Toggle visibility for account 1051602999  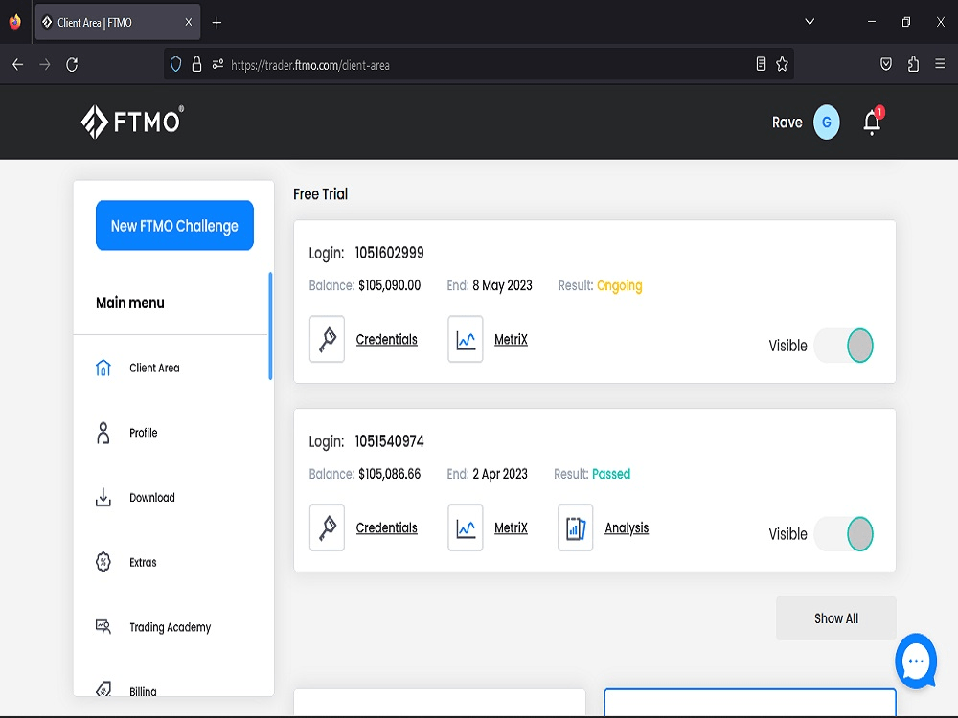844,346
